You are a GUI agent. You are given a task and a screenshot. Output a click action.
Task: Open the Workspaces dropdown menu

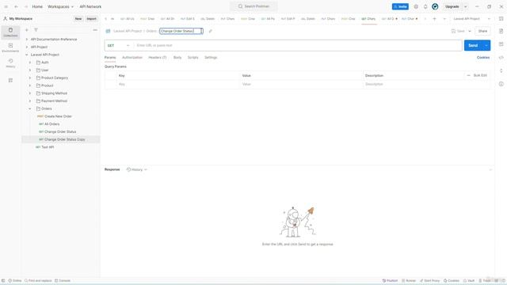(x=60, y=6)
